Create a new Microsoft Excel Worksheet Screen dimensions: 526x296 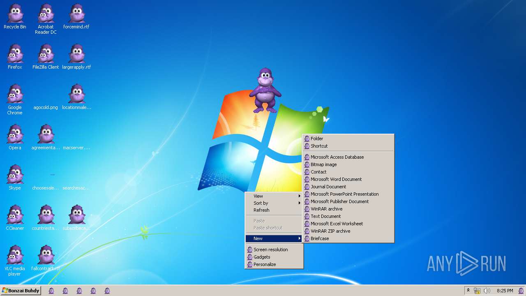tap(348, 224)
